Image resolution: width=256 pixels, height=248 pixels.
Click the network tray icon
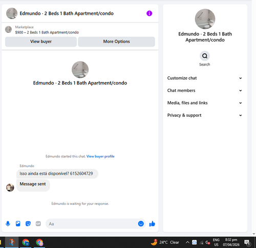[202, 242]
